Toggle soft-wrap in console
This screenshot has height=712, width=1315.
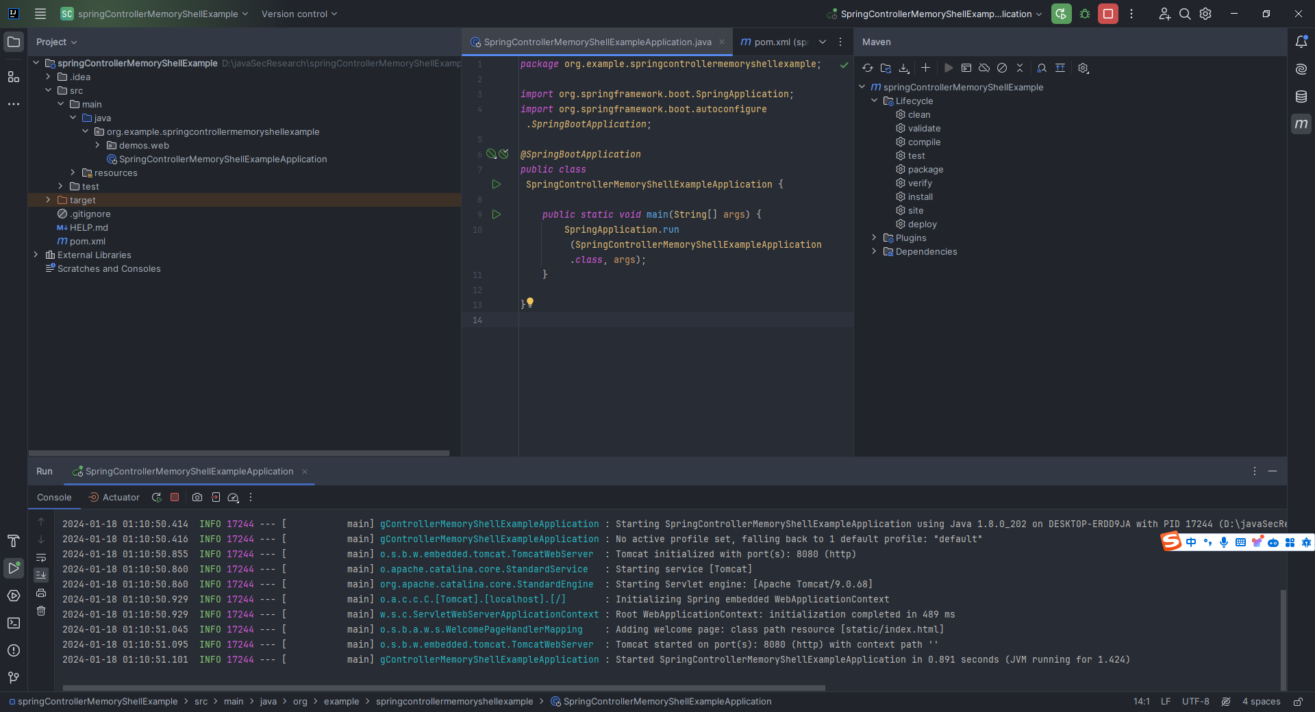[41, 558]
